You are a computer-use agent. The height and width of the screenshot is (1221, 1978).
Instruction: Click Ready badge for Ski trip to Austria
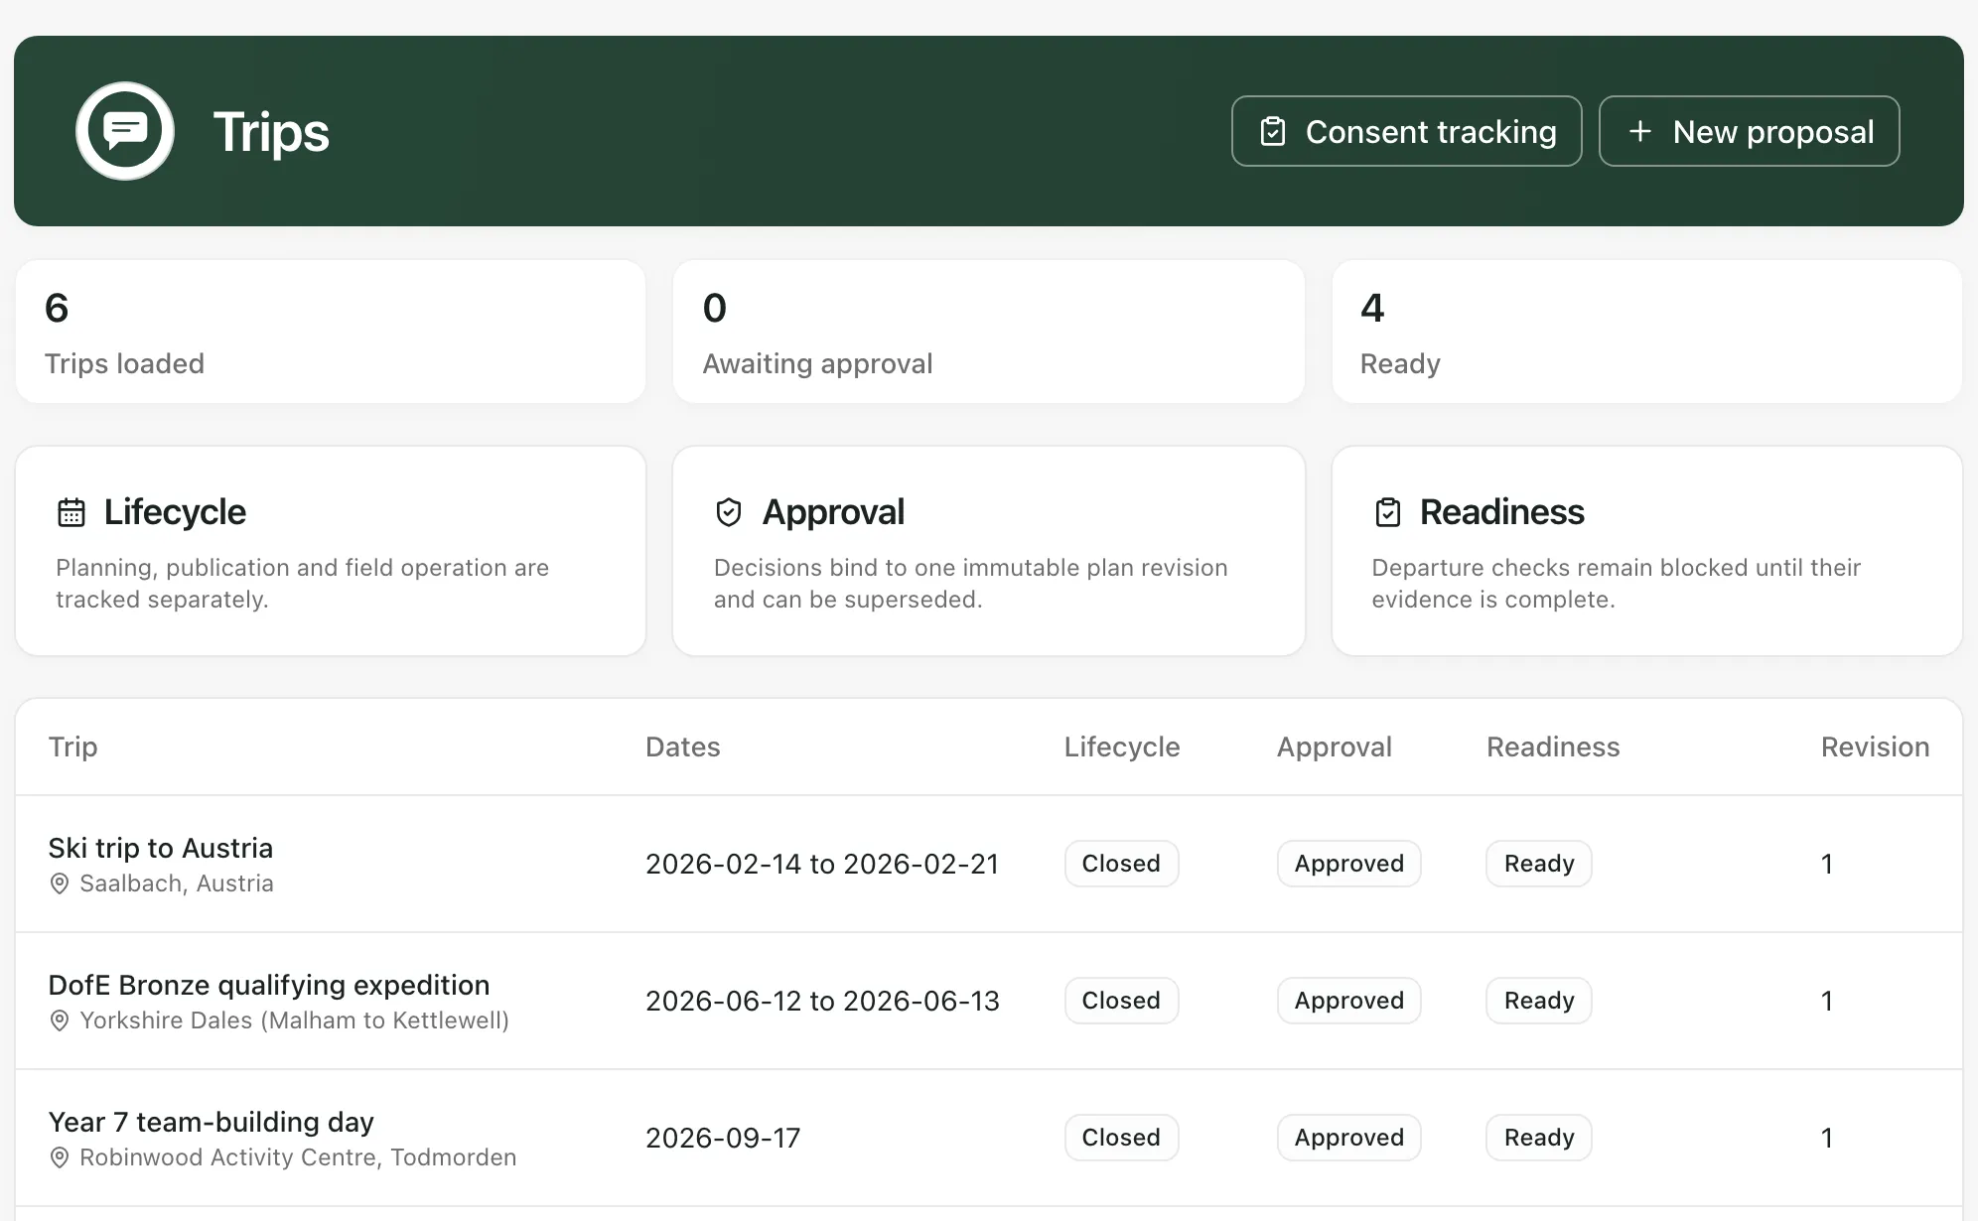tap(1539, 864)
